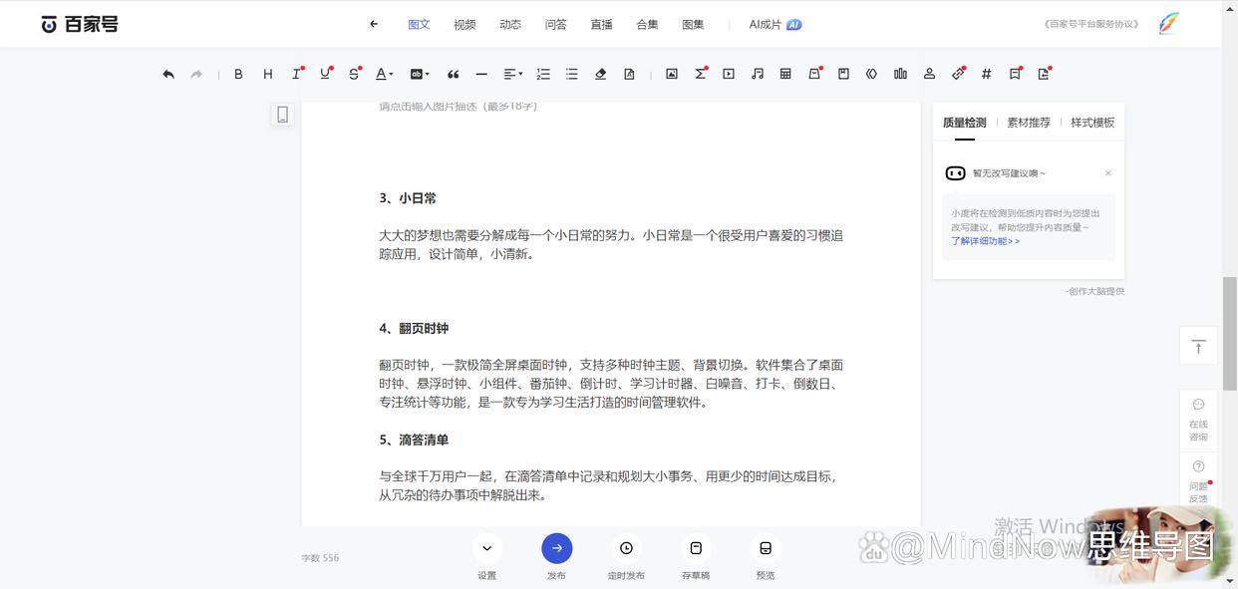Click the 百家号 logo
The image size is (1238, 589).
(x=80, y=24)
